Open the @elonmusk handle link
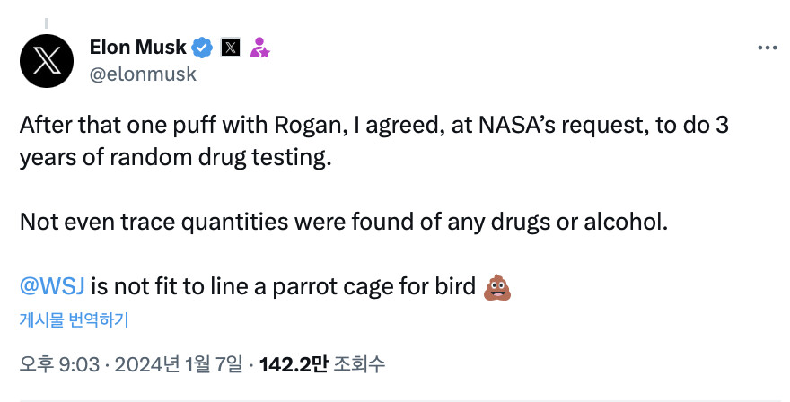Viewport: 790px width, 402px height. point(143,74)
